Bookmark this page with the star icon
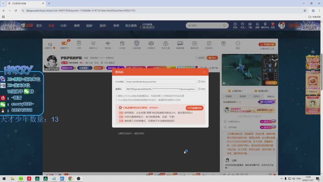The width and height of the screenshot is (323, 182). (305, 11)
